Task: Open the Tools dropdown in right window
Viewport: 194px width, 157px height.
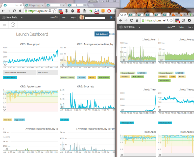Action: click(181, 27)
